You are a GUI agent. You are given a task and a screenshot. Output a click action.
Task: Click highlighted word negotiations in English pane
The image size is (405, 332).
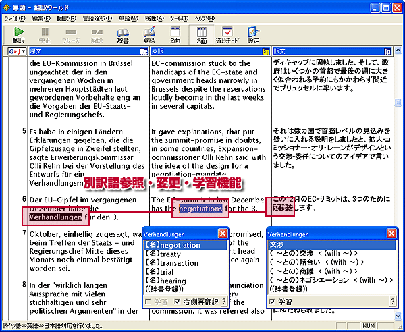(200, 209)
